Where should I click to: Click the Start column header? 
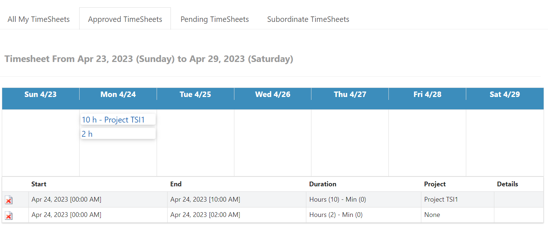pyautogui.click(x=39, y=184)
